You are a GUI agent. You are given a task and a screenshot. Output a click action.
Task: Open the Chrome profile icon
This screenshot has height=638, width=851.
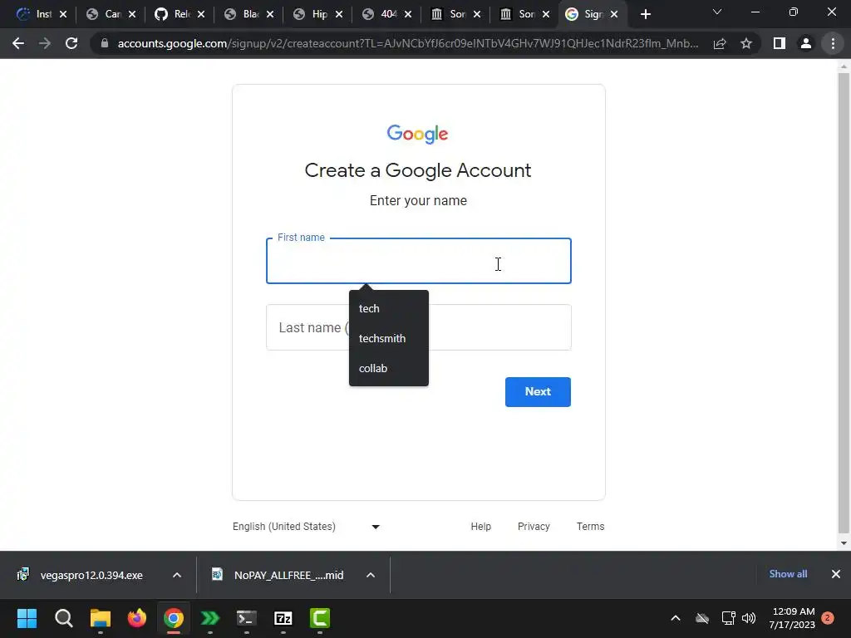click(x=806, y=43)
